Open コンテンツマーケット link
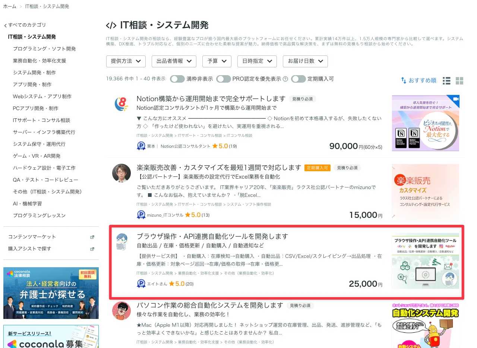The width and height of the screenshot is (477, 348). point(32,237)
